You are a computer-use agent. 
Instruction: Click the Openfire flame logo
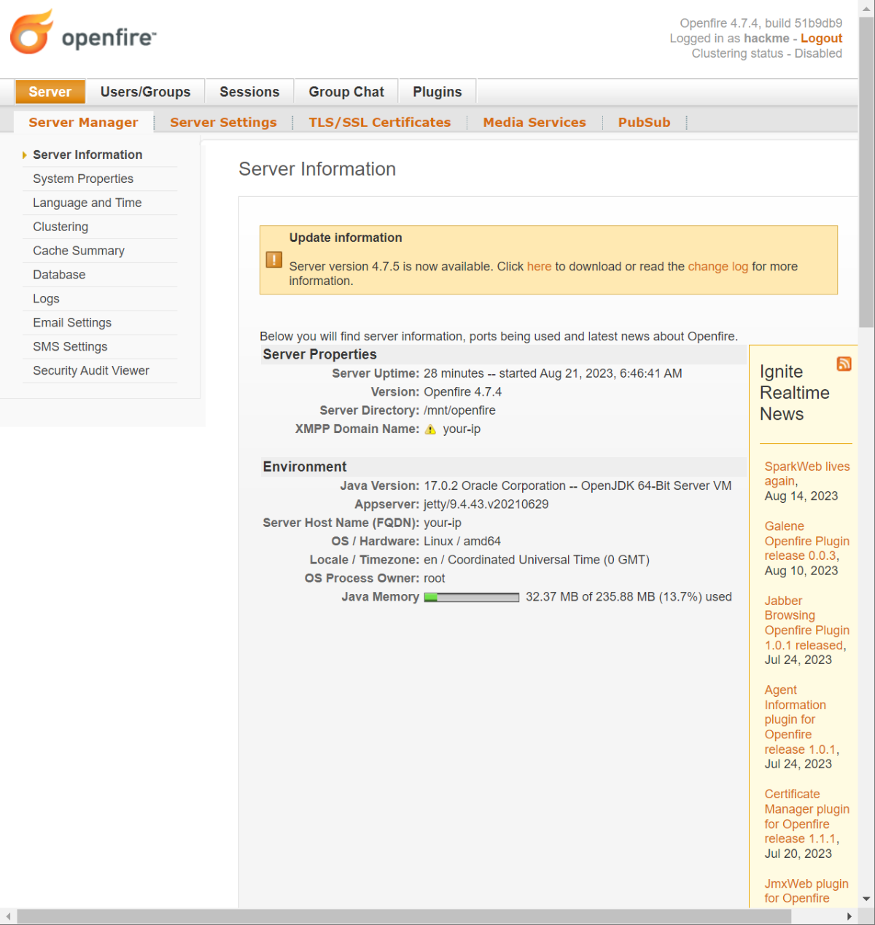coord(31,32)
